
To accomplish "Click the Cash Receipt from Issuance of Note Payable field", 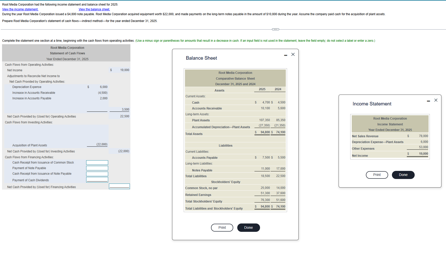I will (x=97, y=174).
